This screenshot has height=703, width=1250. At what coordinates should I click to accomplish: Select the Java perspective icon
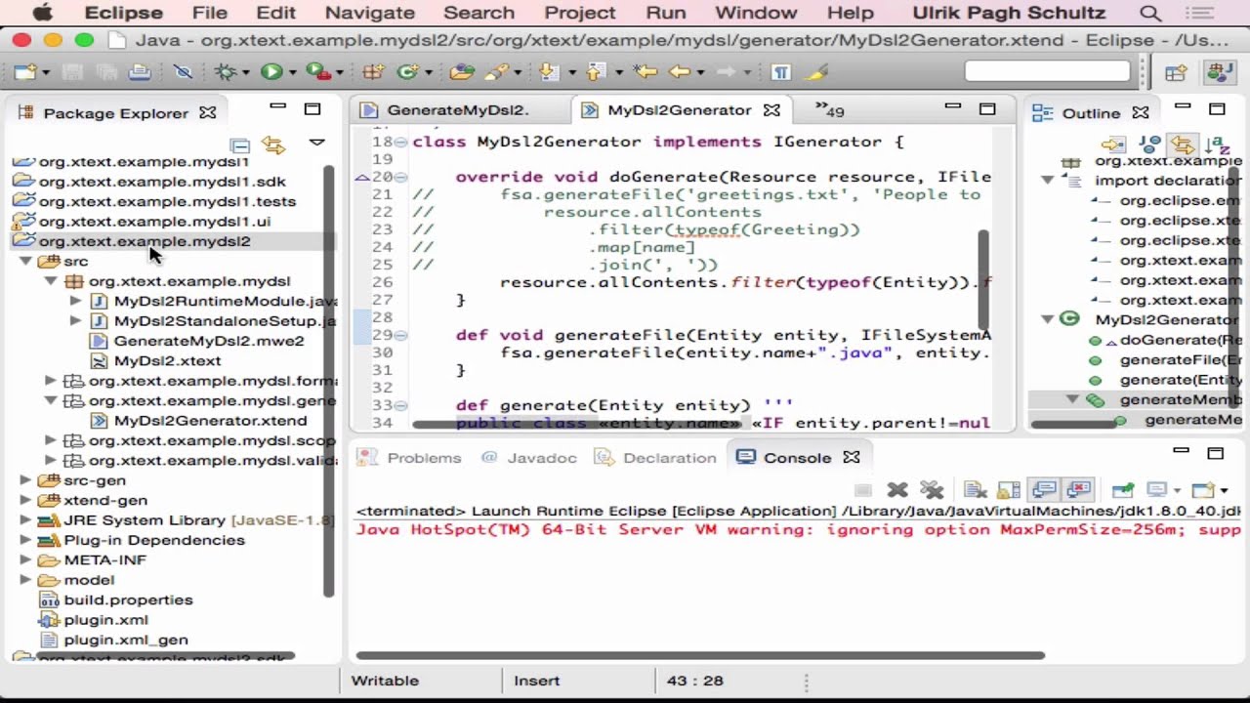(x=1219, y=72)
